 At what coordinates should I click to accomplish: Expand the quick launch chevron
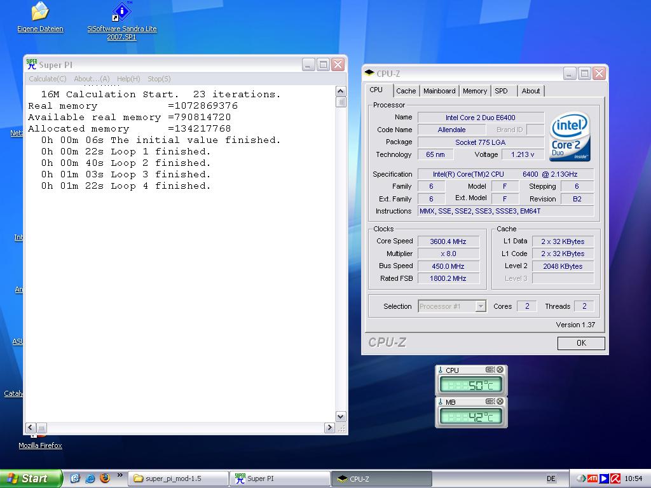tap(120, 475)
